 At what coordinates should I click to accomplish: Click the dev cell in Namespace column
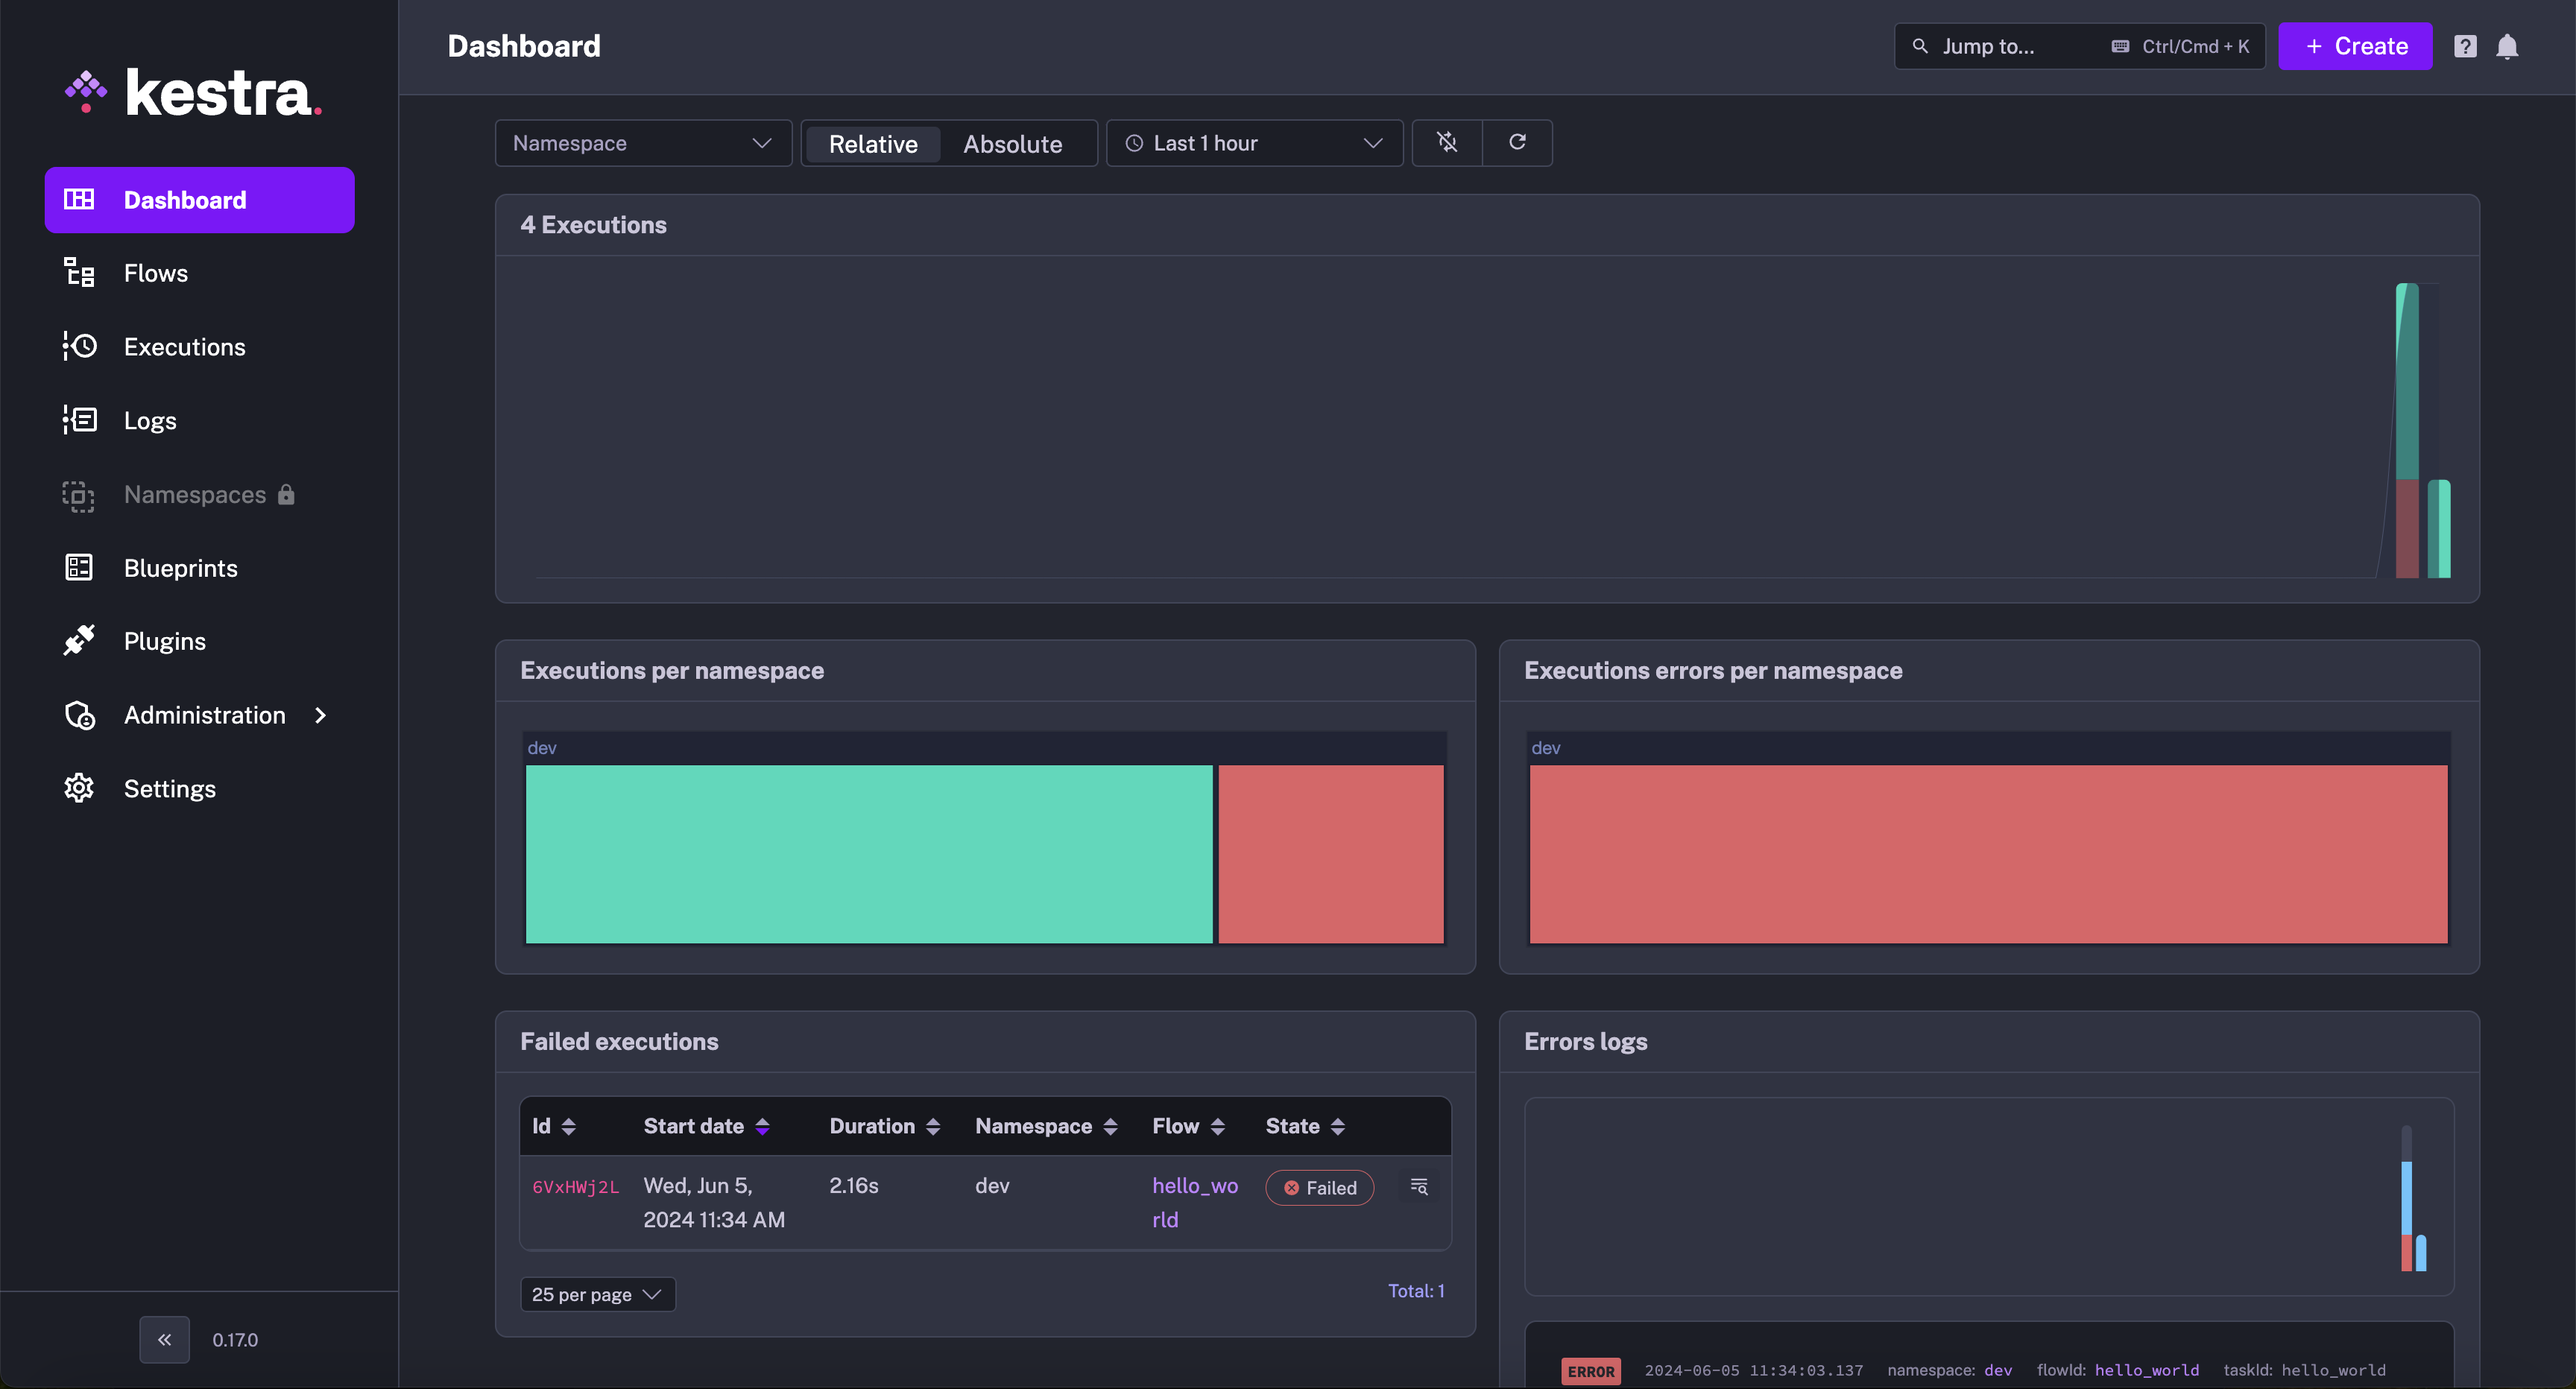(992, 1185)
